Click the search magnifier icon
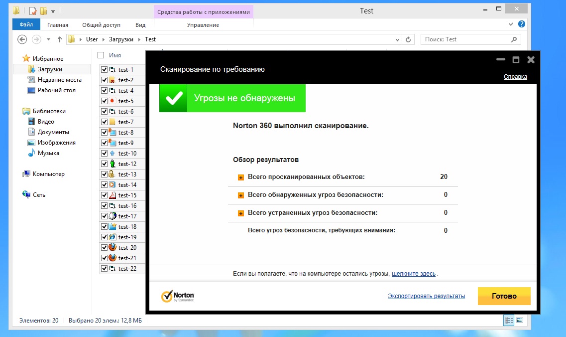This screenshot has height=337, width=566. [514, 39]
